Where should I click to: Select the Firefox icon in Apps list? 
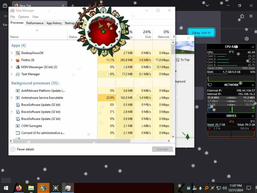coord(18,60)
